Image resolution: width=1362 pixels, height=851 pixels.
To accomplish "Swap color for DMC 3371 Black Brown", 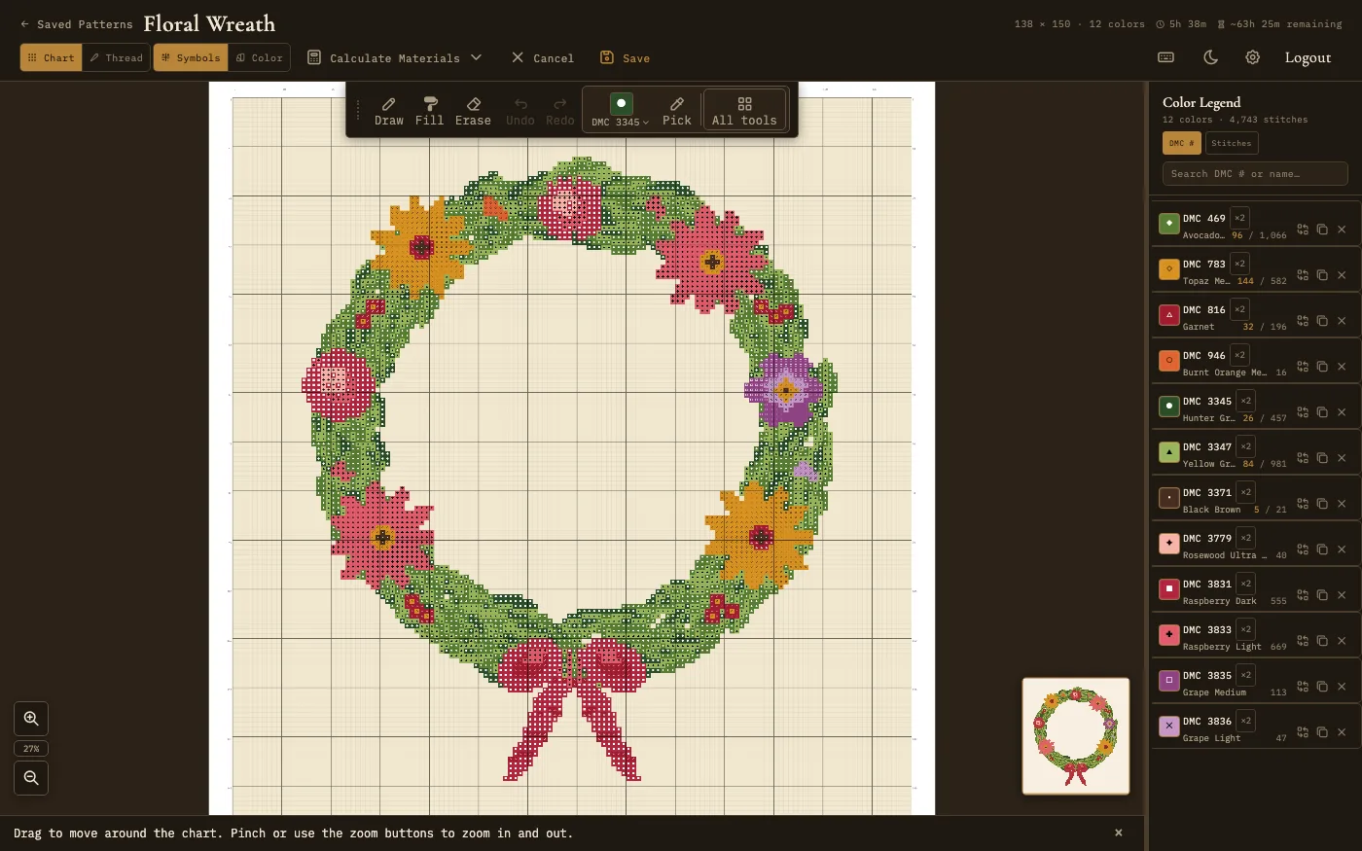I will point(1302,504).
